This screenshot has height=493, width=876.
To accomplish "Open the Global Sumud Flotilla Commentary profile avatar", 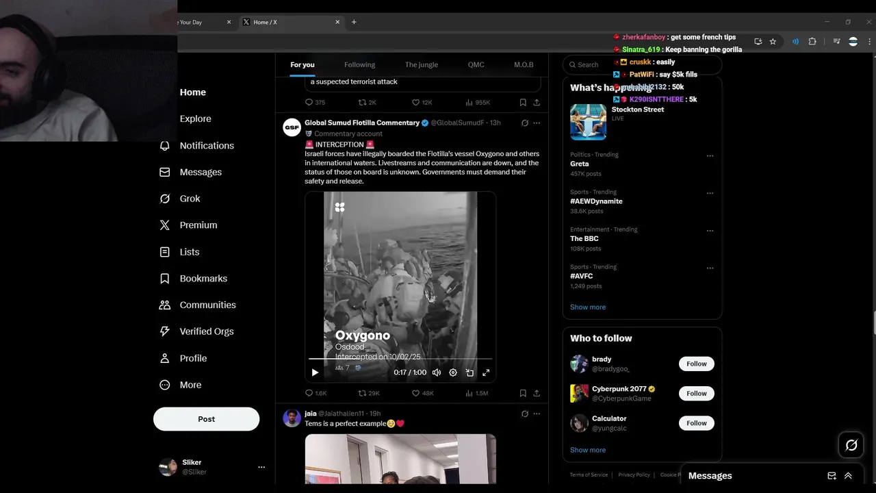I will (x=292, y=127).
